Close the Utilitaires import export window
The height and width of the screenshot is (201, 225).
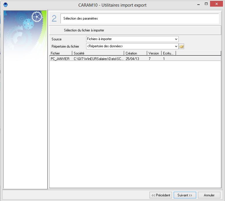coord(217,4)
